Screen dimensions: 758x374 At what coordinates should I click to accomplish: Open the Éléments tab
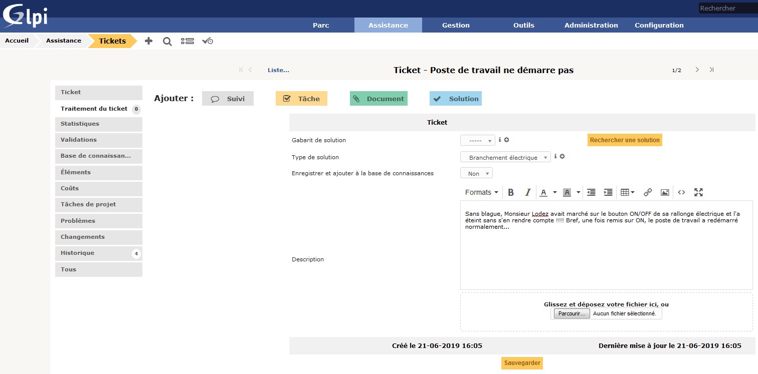[99, 172]
